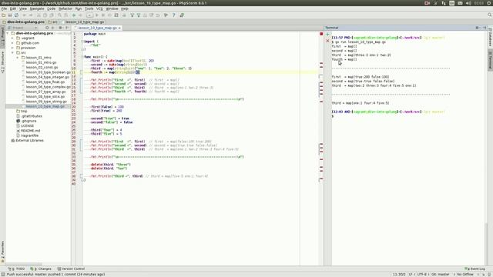Click the UTF-8 encoding in the status bar
The height and width of the screenshot is (277, 493).
tap(421, 275)
